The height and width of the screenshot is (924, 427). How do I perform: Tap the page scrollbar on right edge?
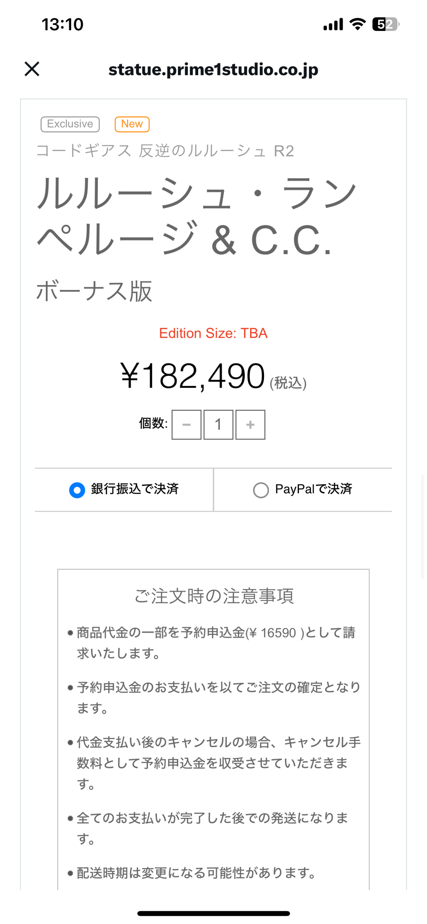click(x=422, y=526)
